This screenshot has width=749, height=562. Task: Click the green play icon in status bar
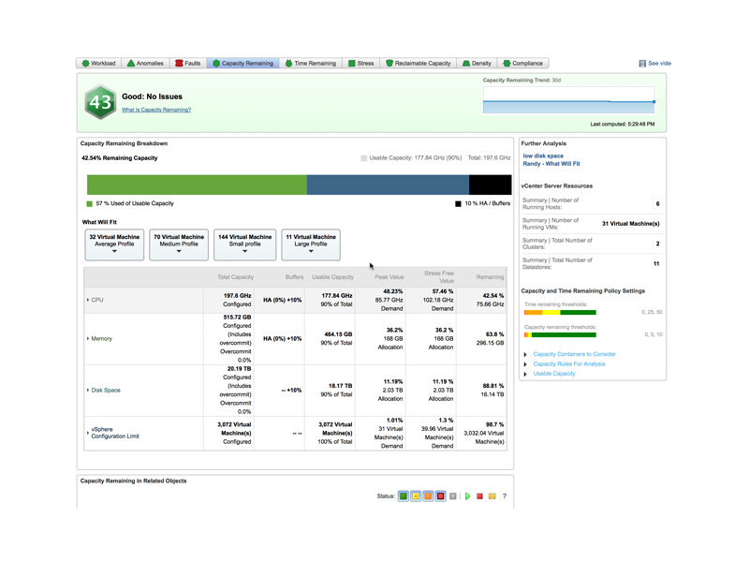click(468, 496)
